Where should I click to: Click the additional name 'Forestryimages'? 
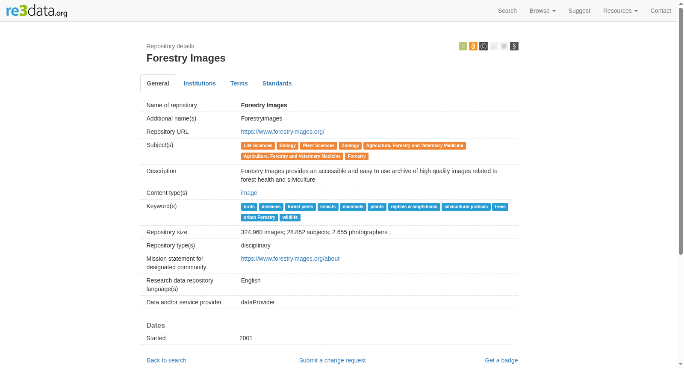262,118
